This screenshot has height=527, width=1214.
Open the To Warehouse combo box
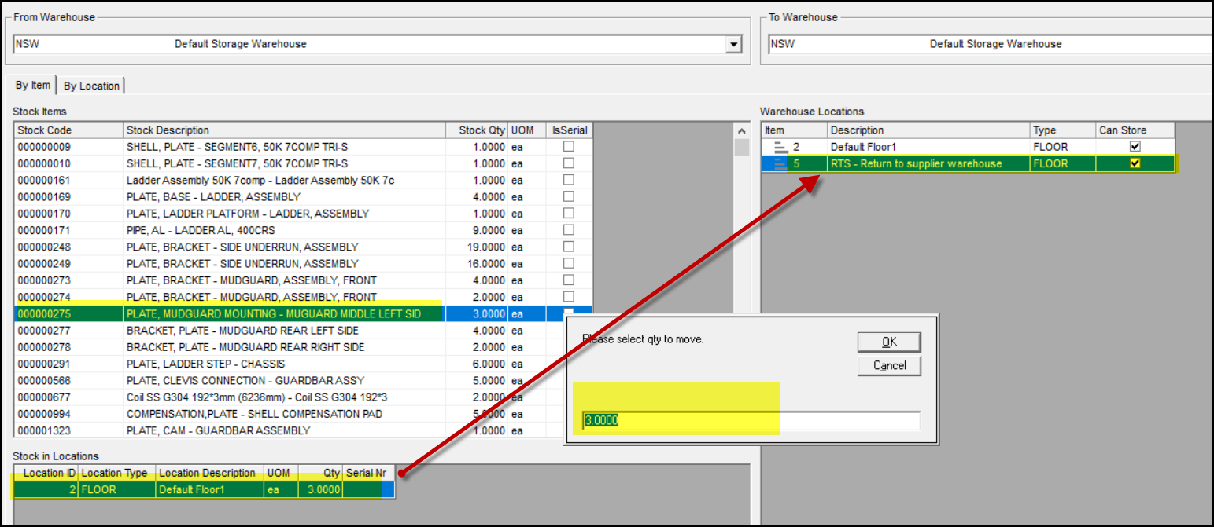click(x=991, y=45)
